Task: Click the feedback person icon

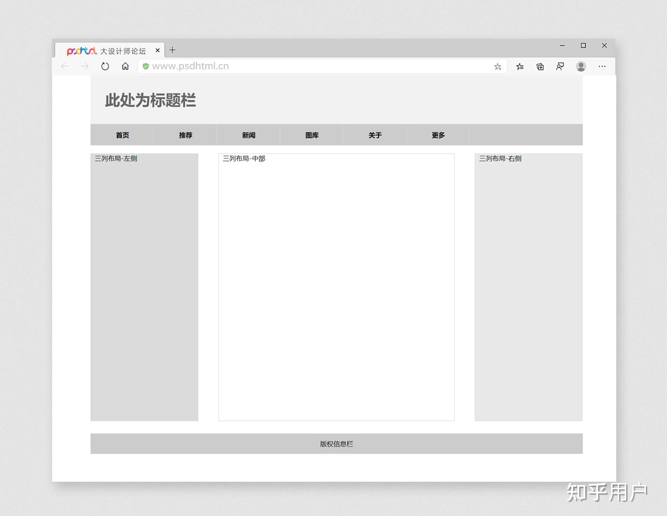Action: coord(560,66)
